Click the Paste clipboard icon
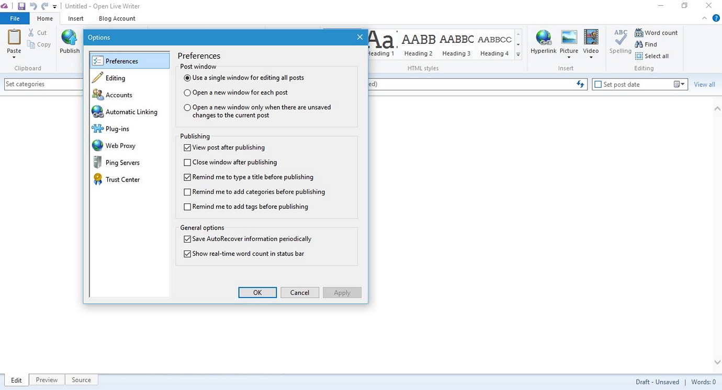The image size is (722, 390). [x=14, y=38]
